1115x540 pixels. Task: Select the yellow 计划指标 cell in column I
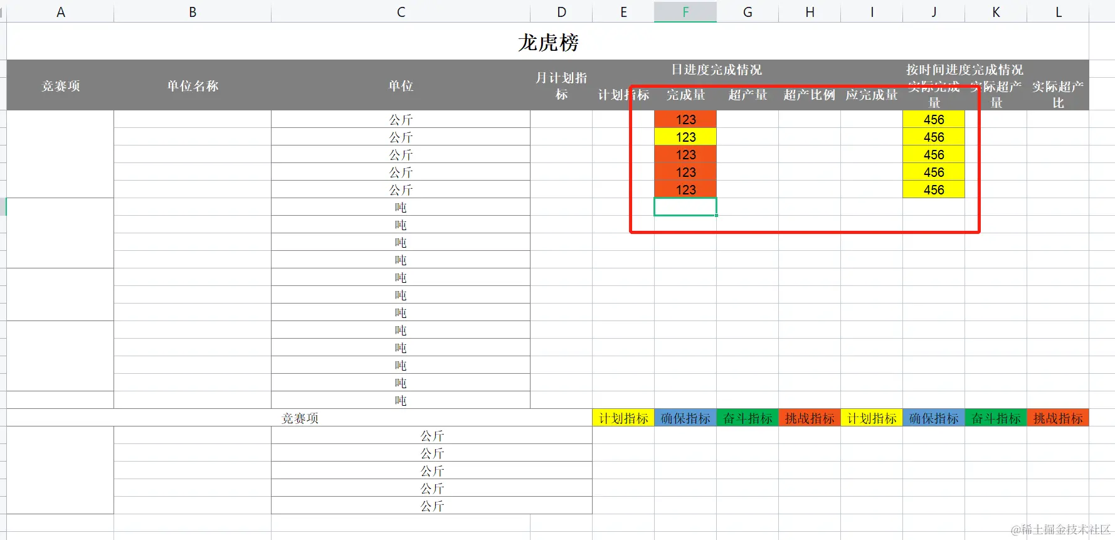(872, 418)
